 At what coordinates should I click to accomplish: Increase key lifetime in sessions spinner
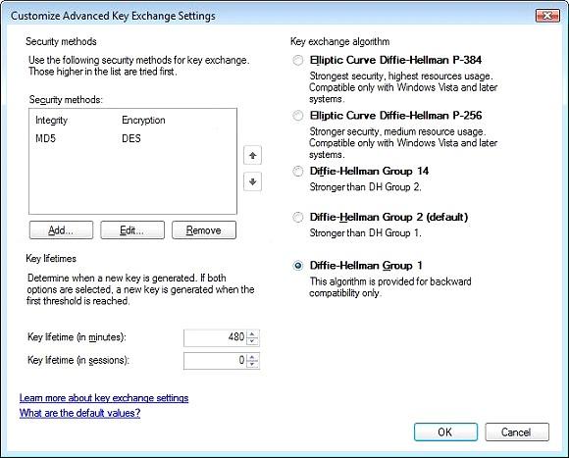point(252,357)
